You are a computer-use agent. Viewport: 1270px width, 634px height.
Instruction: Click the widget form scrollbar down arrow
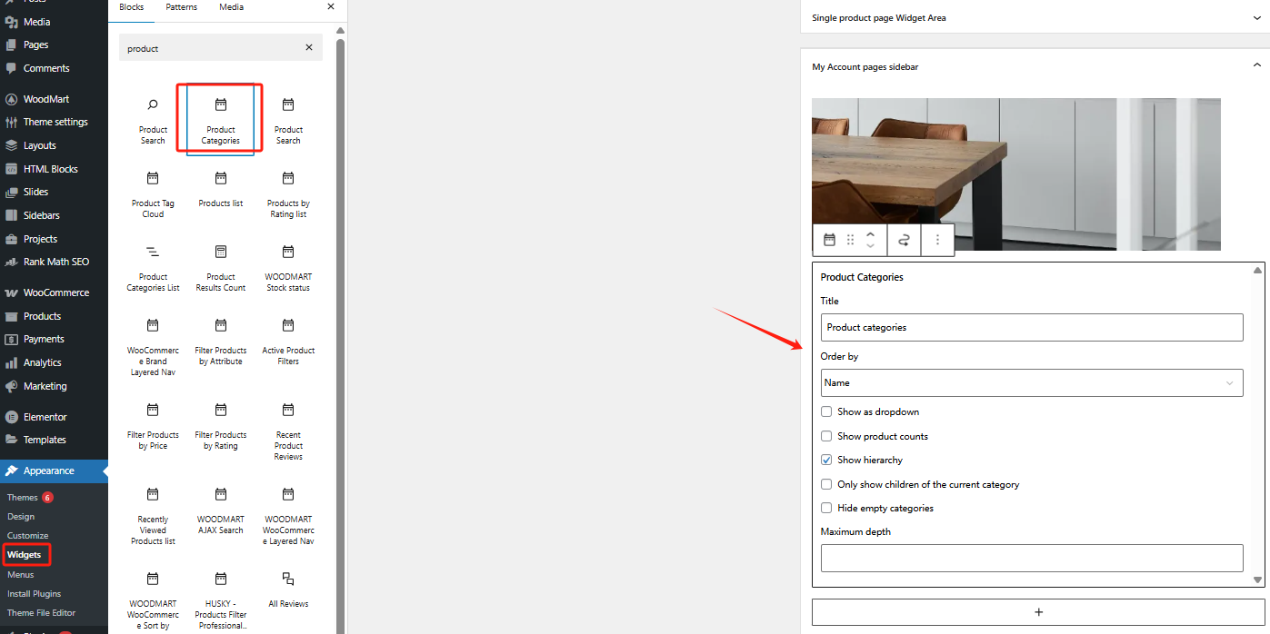pyautogui.click(x=1257, y=580)
